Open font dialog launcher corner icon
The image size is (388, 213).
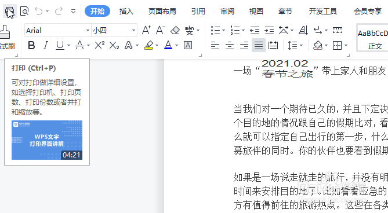point(201,56)
